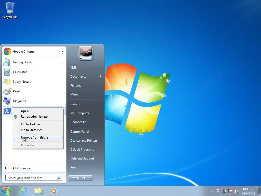The height and width of the screenshot is (196, 261).
Task: Open the Games link
Action: click(x=75, y=104)
